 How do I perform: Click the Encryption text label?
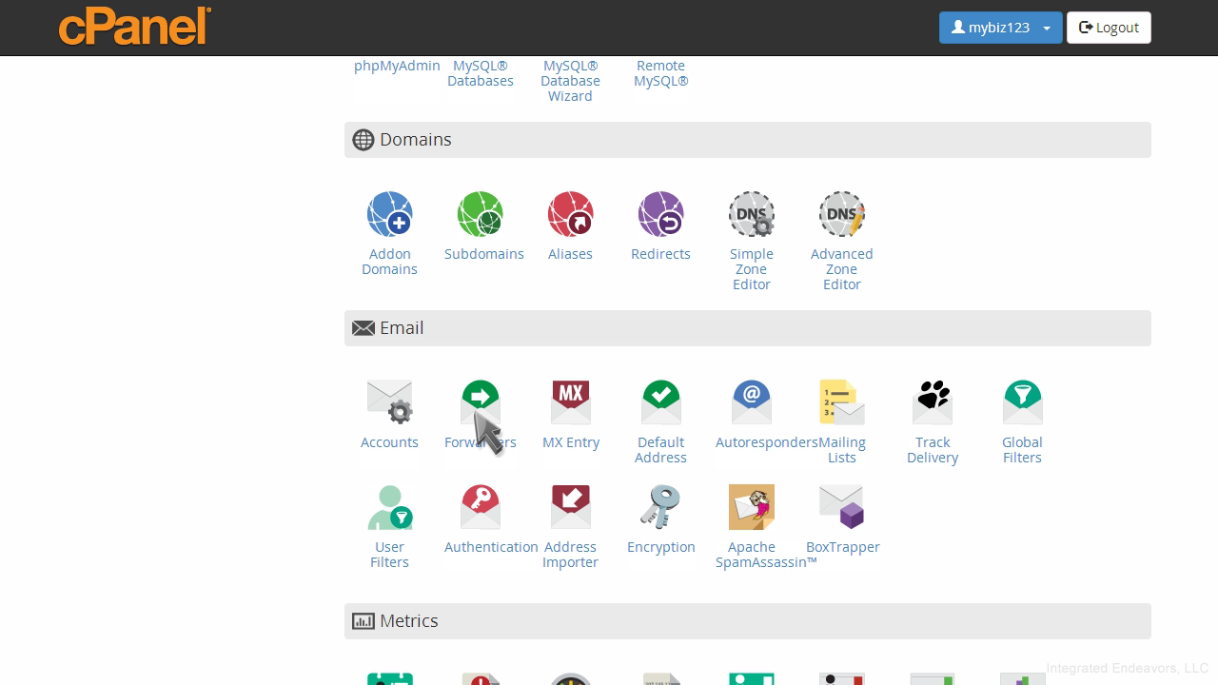(660, 547)
